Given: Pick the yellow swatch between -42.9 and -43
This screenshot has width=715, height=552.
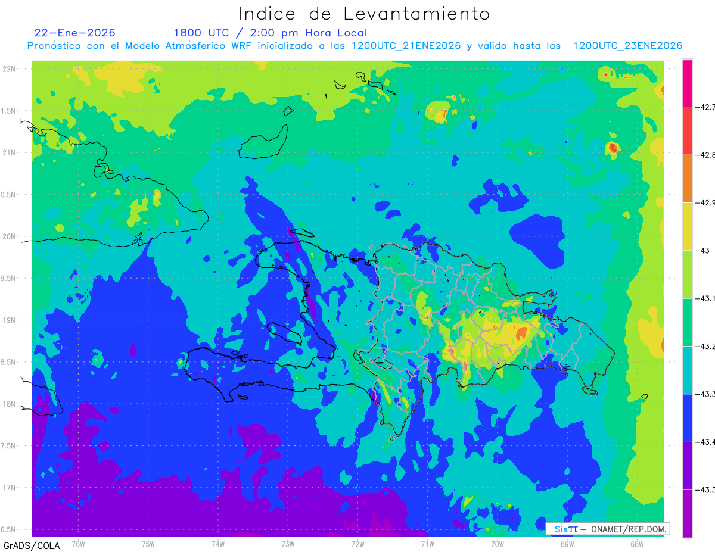Looking at the screenshot, I should pyautogui.click(x=687, y=226).
